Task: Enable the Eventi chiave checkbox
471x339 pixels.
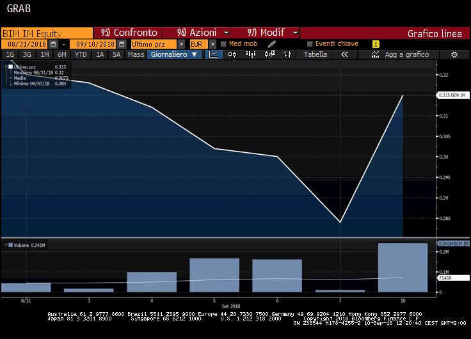Action: pos(310,44)
